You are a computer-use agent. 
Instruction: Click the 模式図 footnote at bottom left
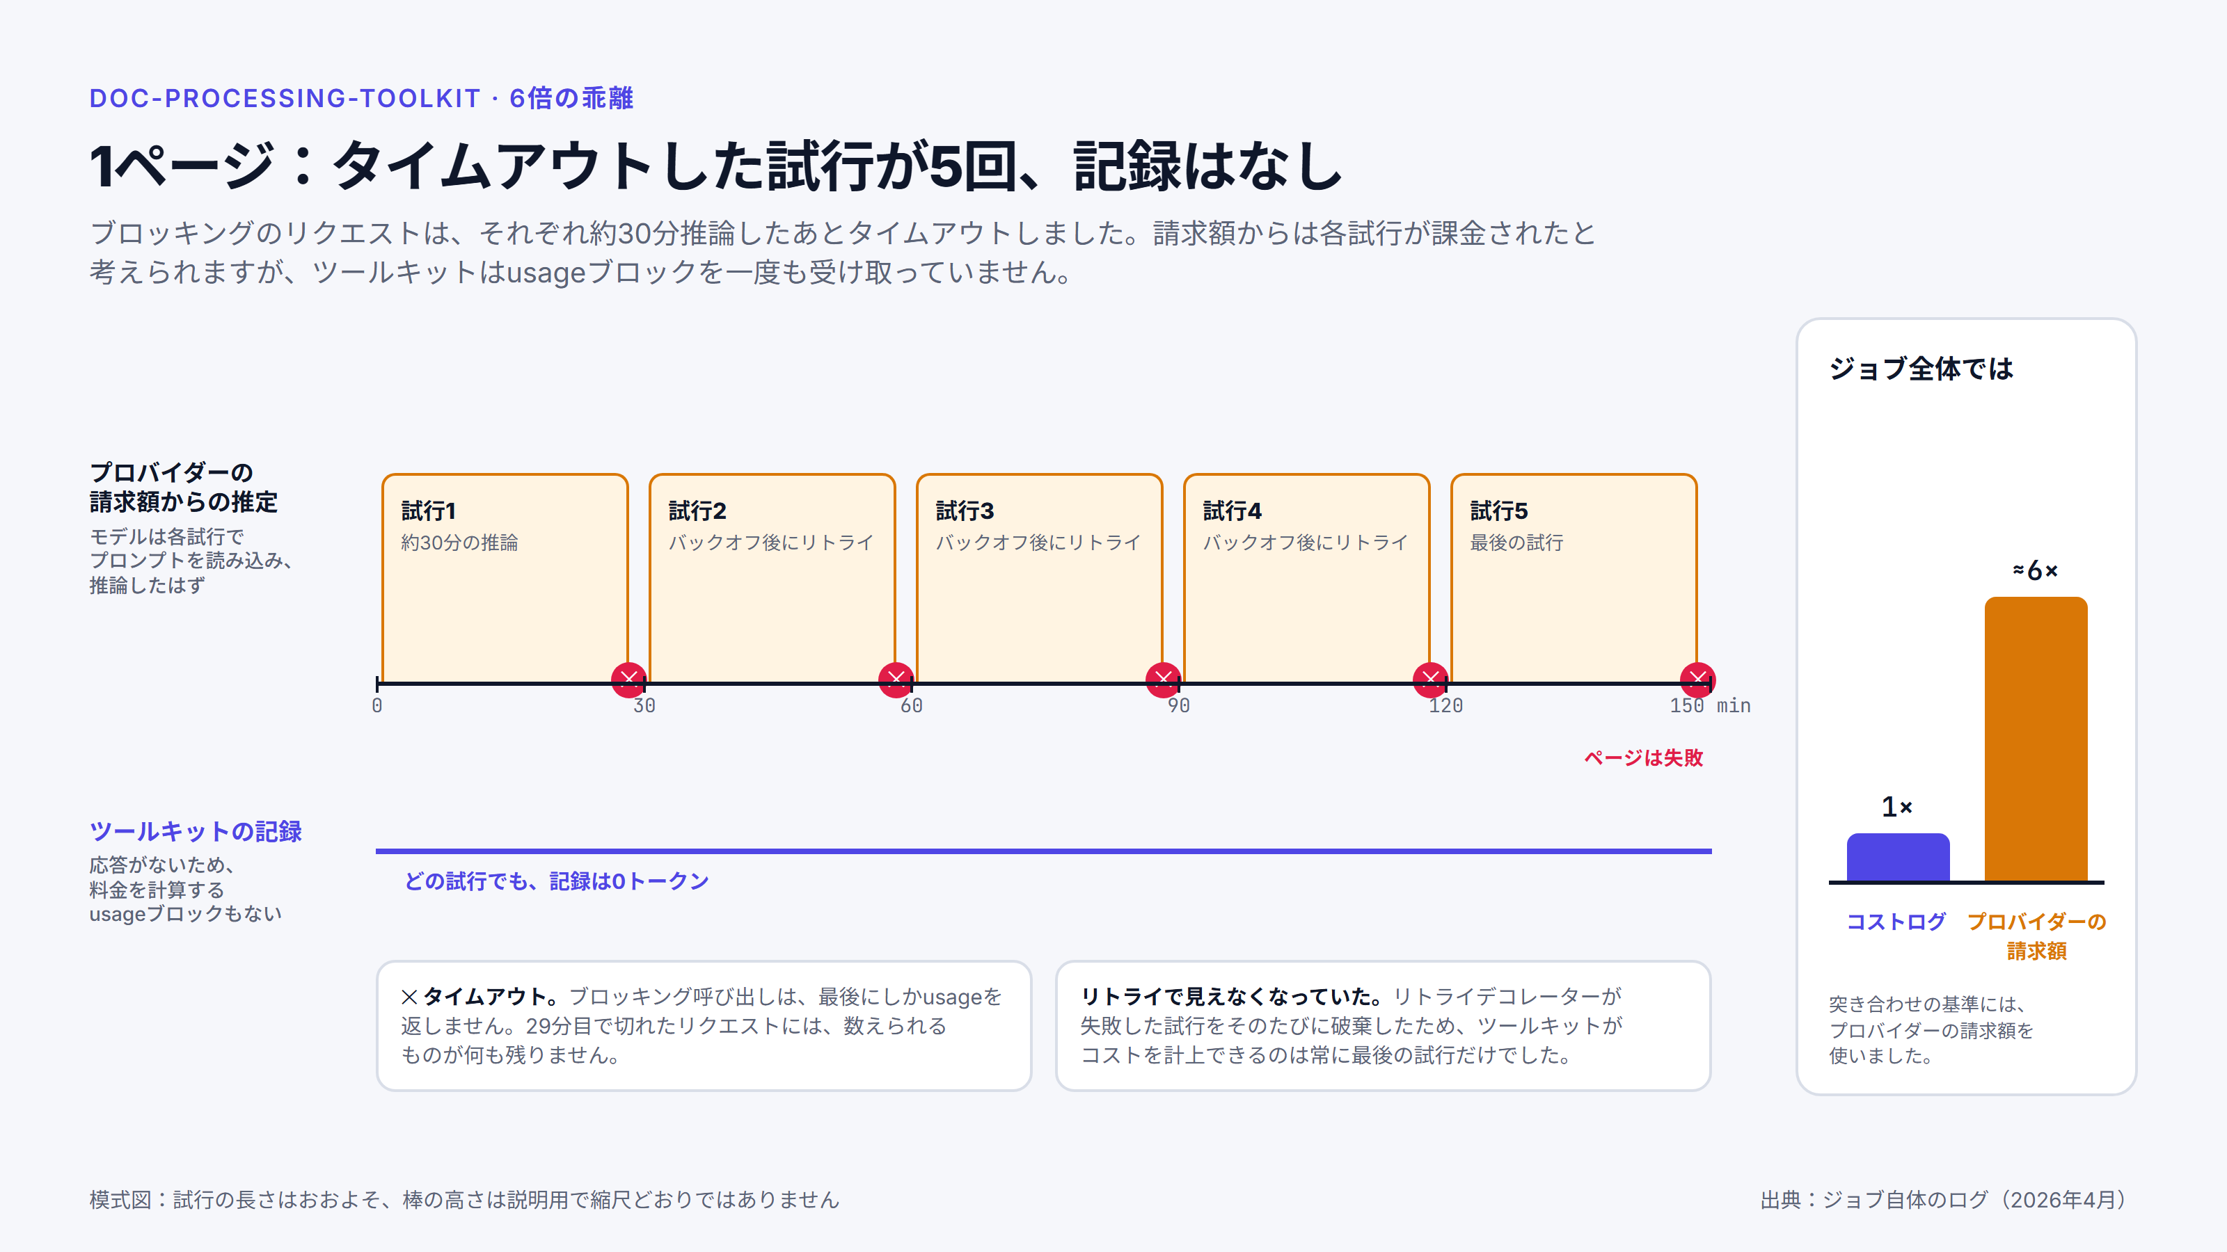464,1200
